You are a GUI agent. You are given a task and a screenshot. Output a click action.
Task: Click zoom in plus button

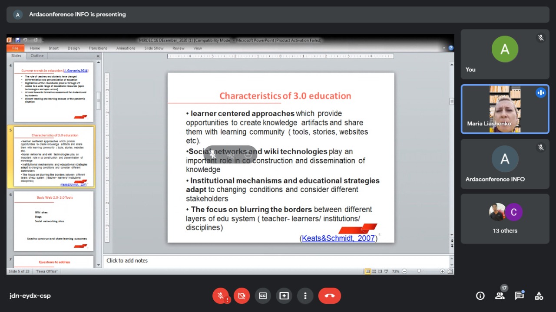pyautogui.click(x=443, y=271)
